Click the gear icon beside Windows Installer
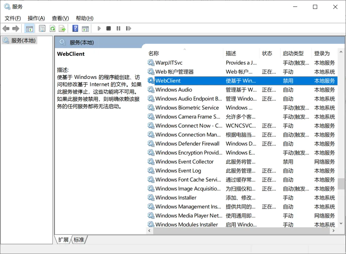This screenshot has width=346, height=254. (x=151, y=197)
